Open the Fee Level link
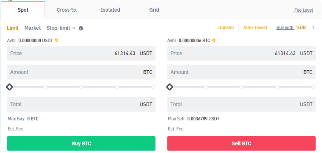This screenshot has height=153, width=322. coord(303,10)
